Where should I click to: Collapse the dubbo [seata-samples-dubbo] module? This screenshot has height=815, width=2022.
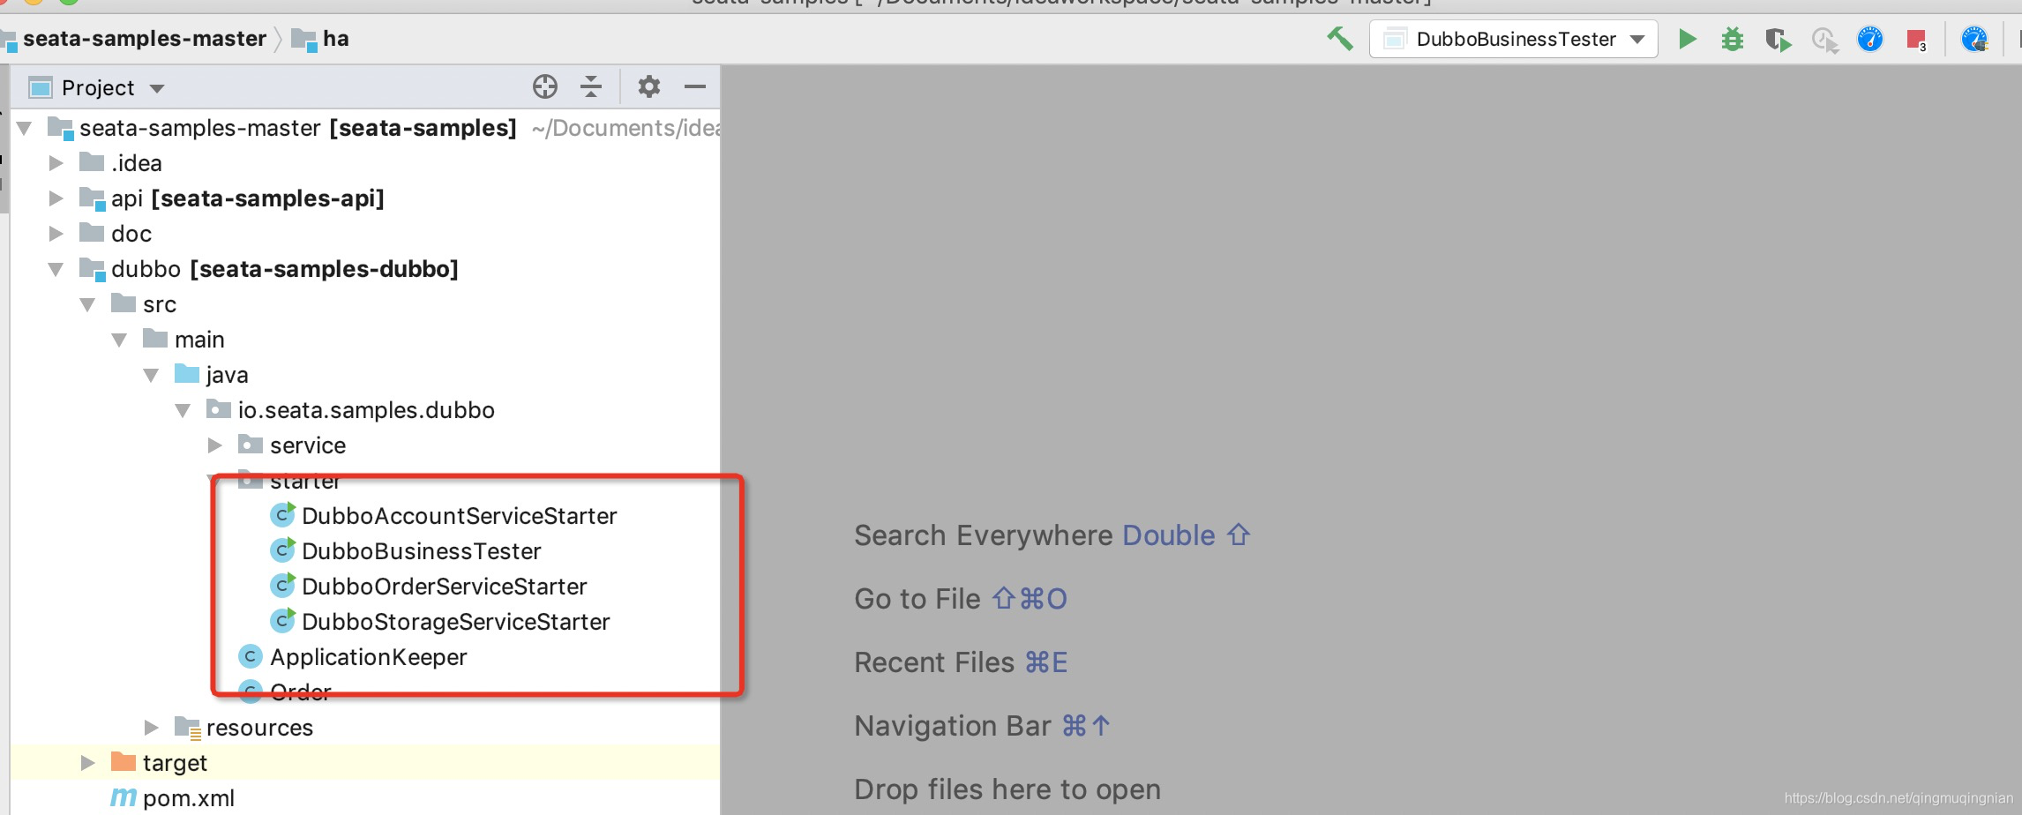pyautogui.click(x=56, y=270)
